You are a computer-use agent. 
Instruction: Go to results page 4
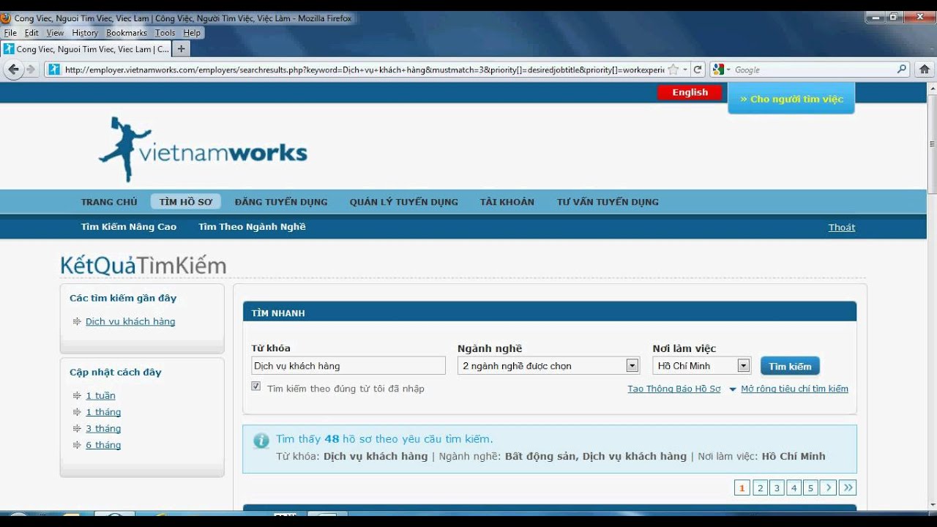pyautogui.click(x=794, y=487)
